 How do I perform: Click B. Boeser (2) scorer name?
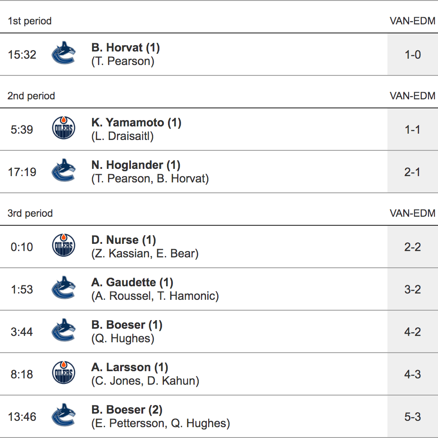coord(126,410)
